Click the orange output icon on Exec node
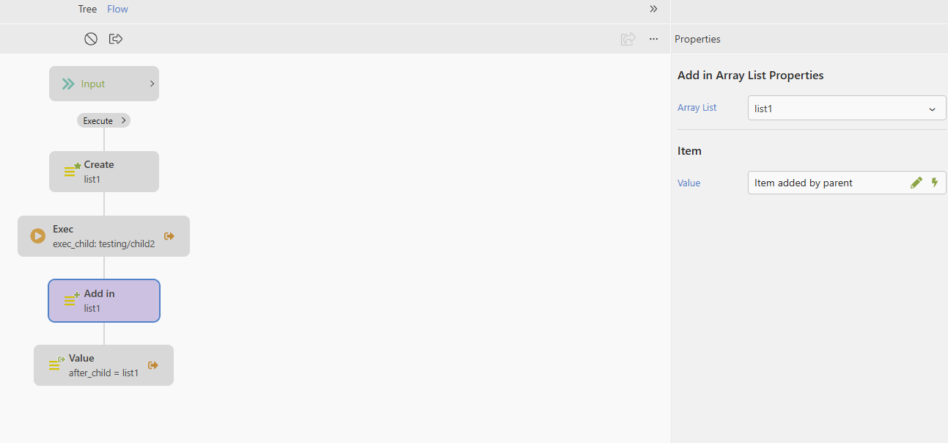 169,236
